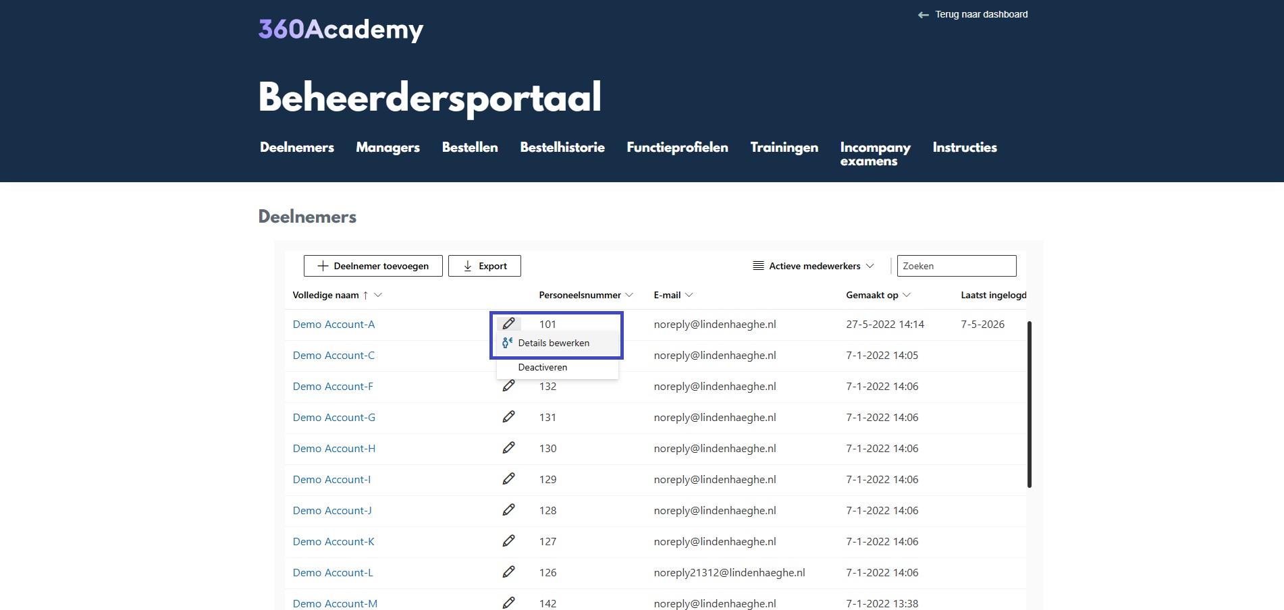Viewport: 1284px width, 610px height.
Task: Open the Bestelhistorie tab
Action: click(x=562, y=147)
